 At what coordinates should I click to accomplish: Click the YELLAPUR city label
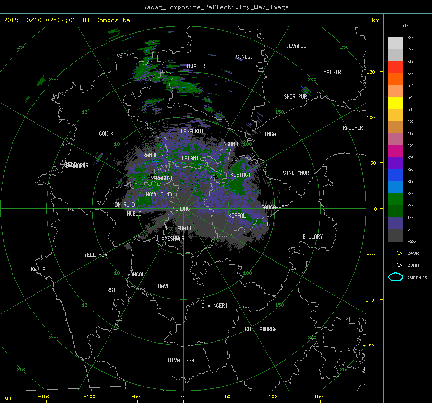[x=96, y=255]
